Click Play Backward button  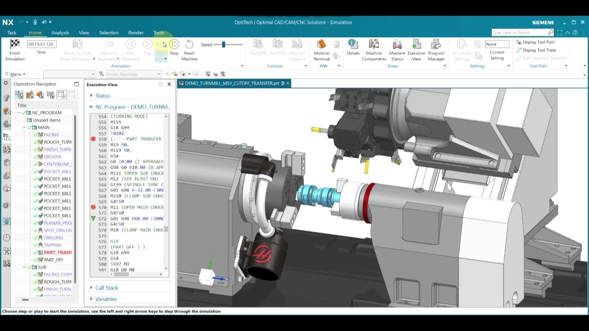click(131, 44)
